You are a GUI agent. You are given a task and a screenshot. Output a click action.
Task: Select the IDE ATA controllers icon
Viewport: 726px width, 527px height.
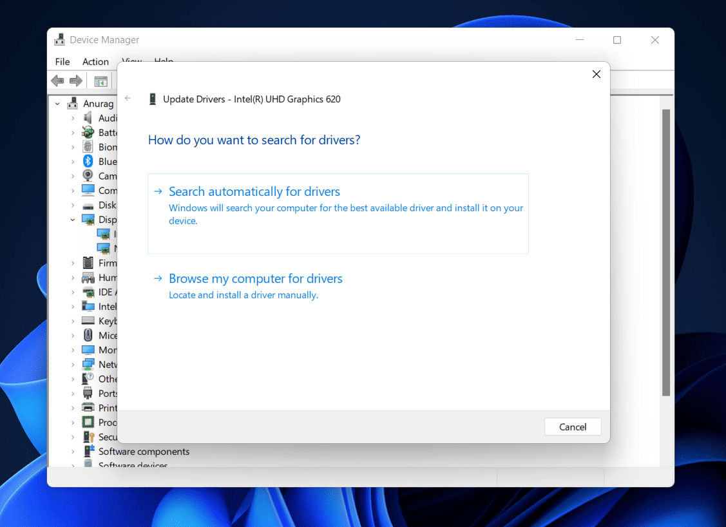pyautogui.click(x=88, y=292)
